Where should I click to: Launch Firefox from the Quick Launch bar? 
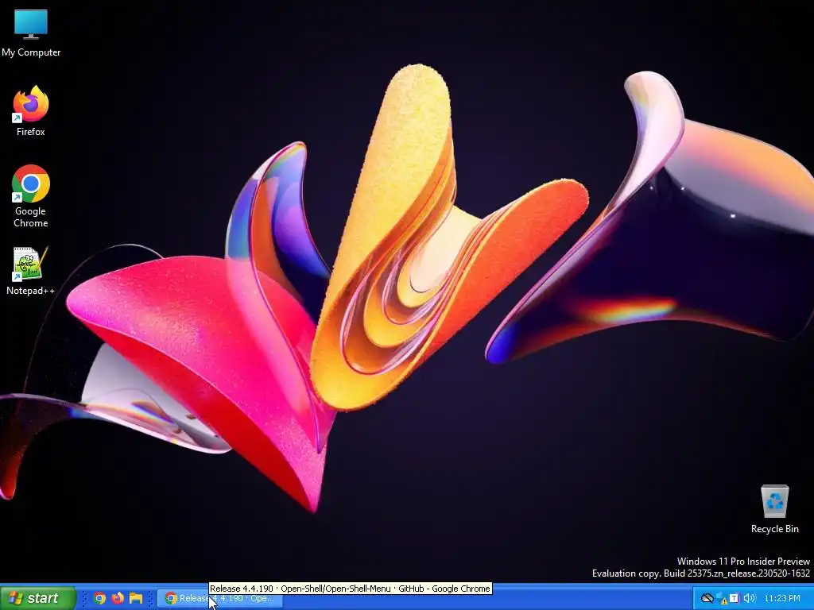point(118,598)
